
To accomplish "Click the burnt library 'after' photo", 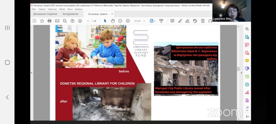I will 112,102.
